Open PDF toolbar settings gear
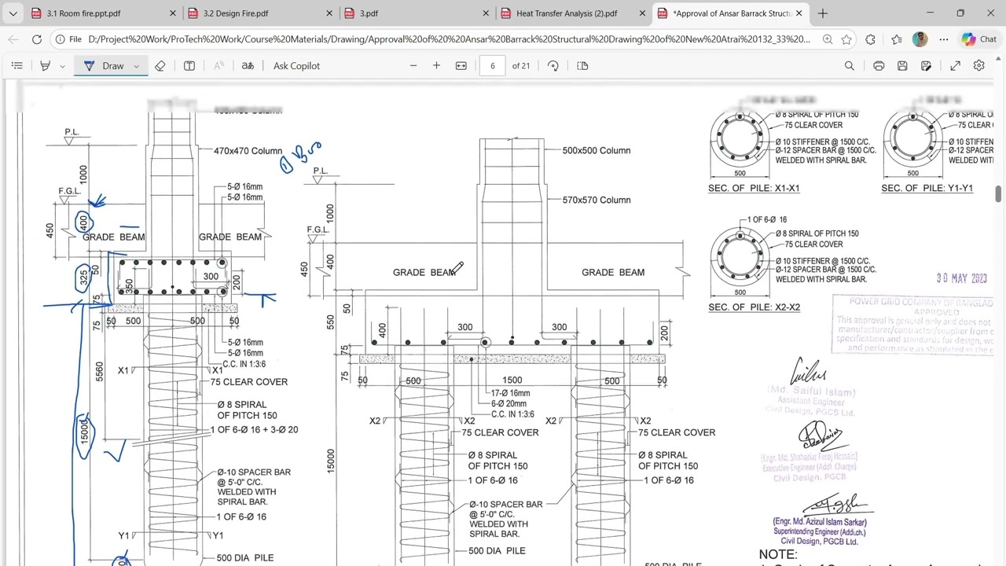This screenshot has height=566, width=1006. click(979, 66)
